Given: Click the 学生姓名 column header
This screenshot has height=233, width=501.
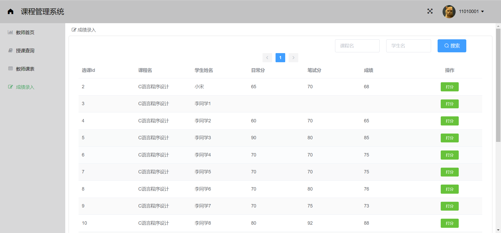Looking at the screenshot, I should 204,70.
